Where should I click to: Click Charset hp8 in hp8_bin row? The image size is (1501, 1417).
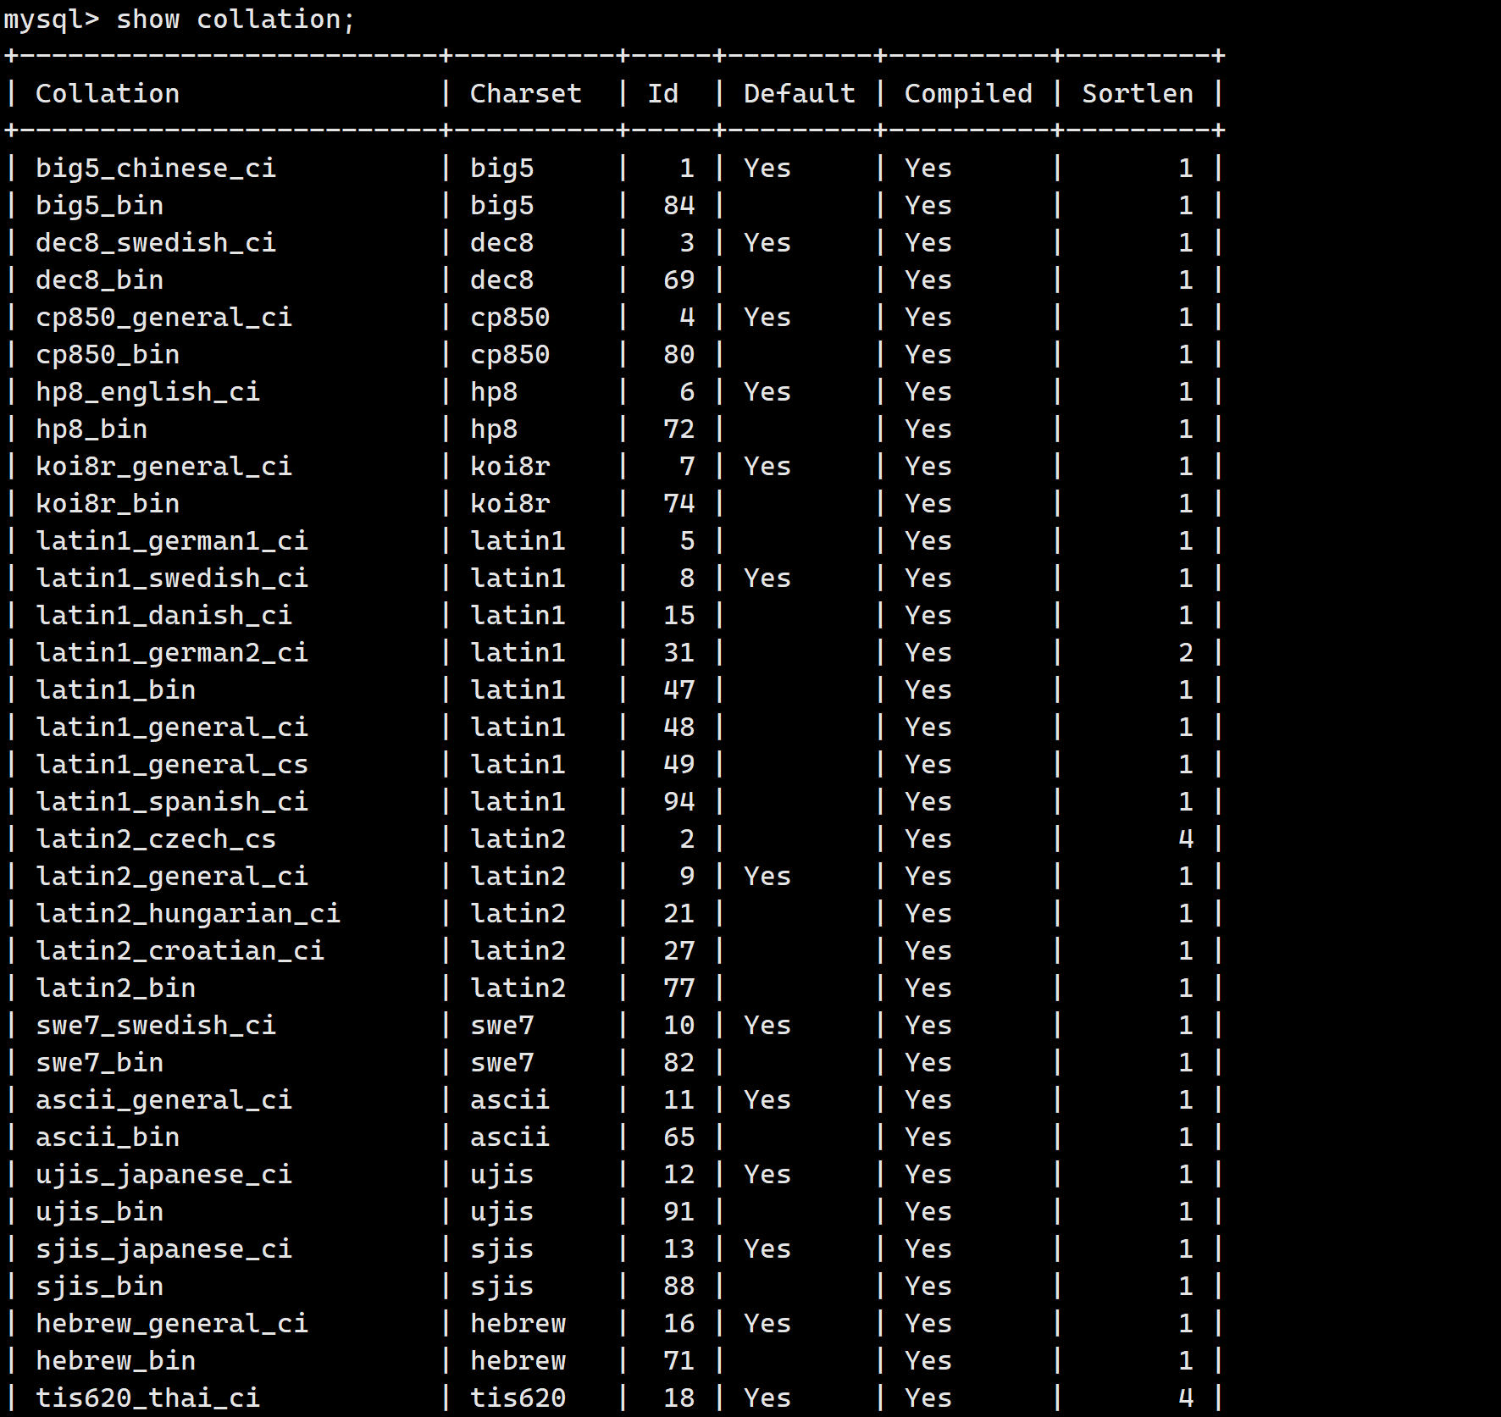tap(494, 429)
